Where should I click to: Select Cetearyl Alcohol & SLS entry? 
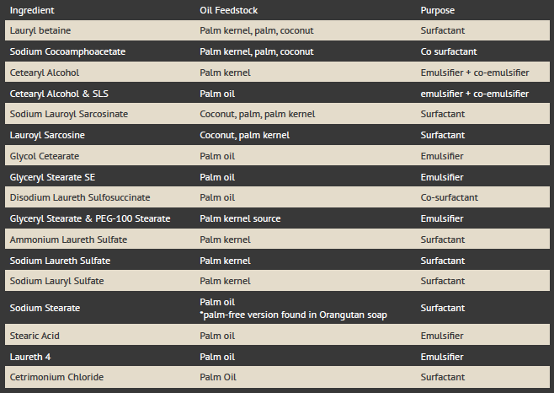(59, 94)
